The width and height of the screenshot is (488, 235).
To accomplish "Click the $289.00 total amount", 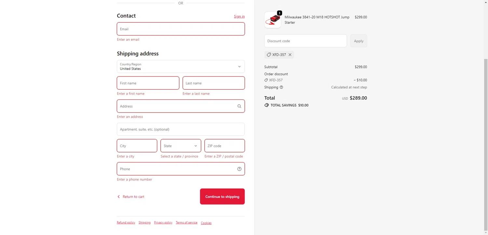I will (x=358, y=98).
